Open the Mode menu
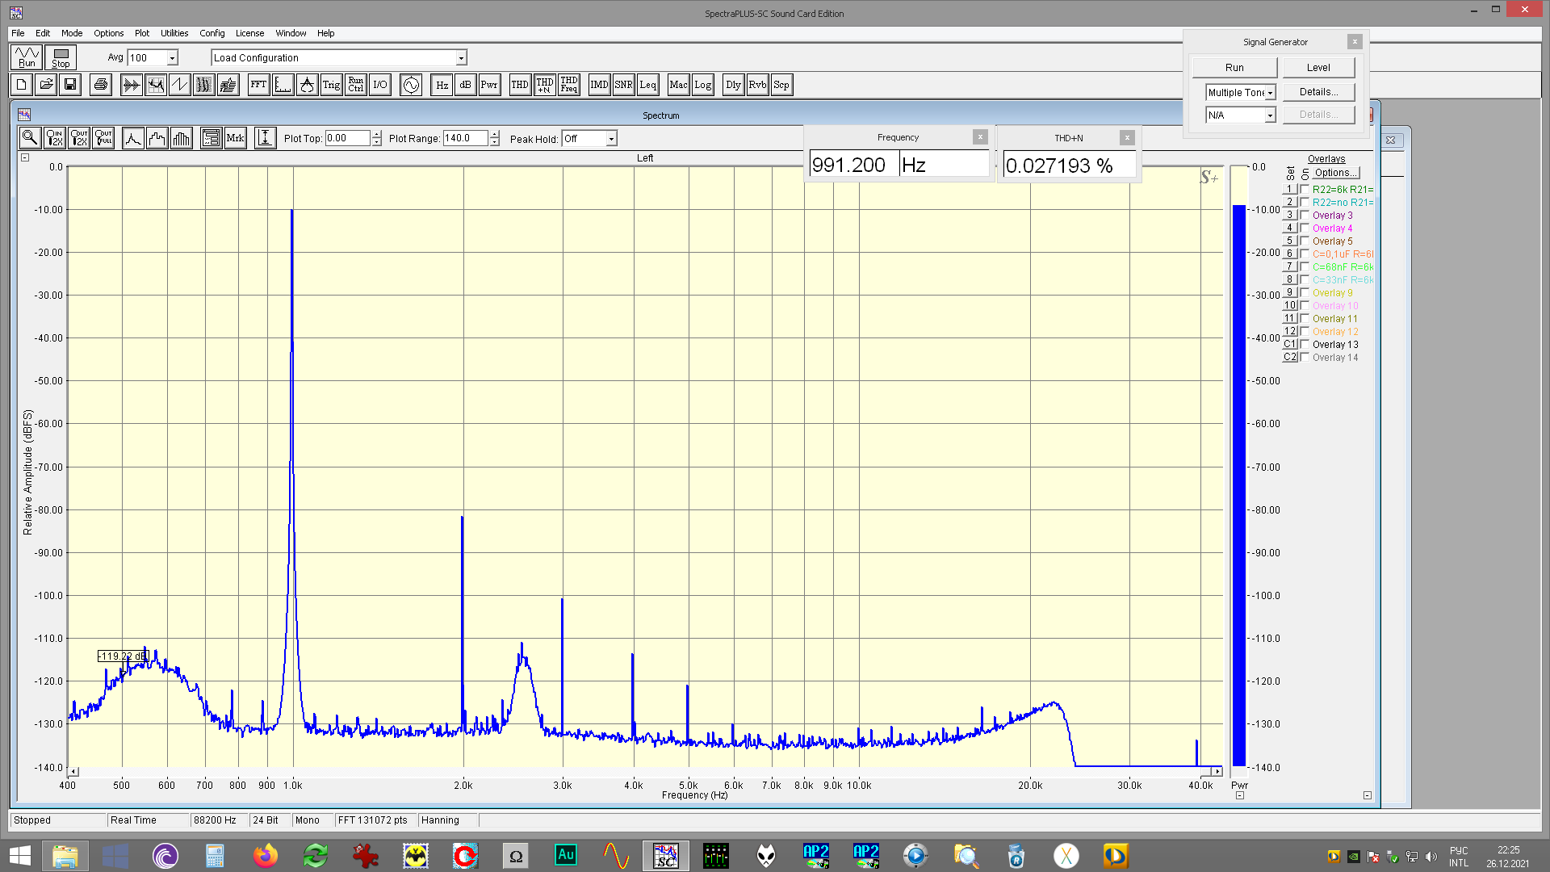Viewport: 1550px width, 872px height. coord(72,33)
